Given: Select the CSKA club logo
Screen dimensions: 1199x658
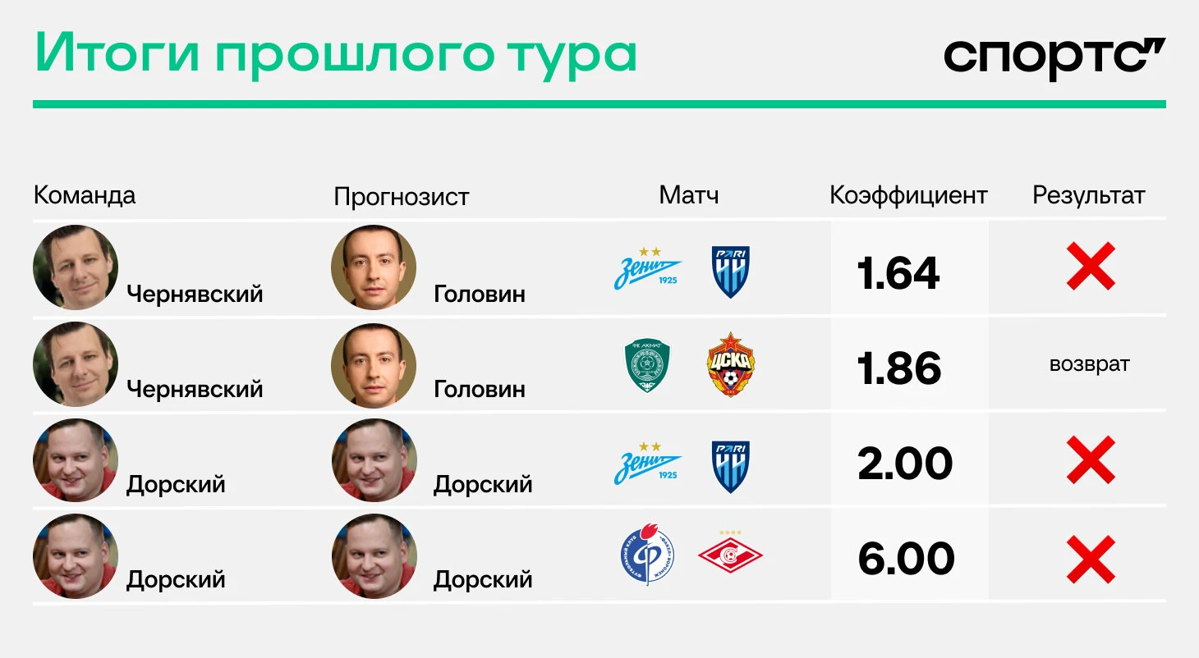Looking at the screenshot, I should click(731, 364).
